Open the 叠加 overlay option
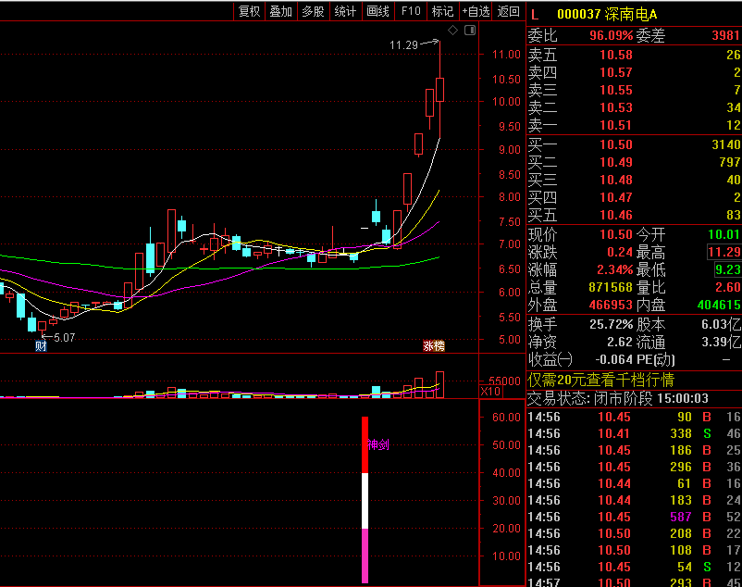 click(x=280, y=11)
